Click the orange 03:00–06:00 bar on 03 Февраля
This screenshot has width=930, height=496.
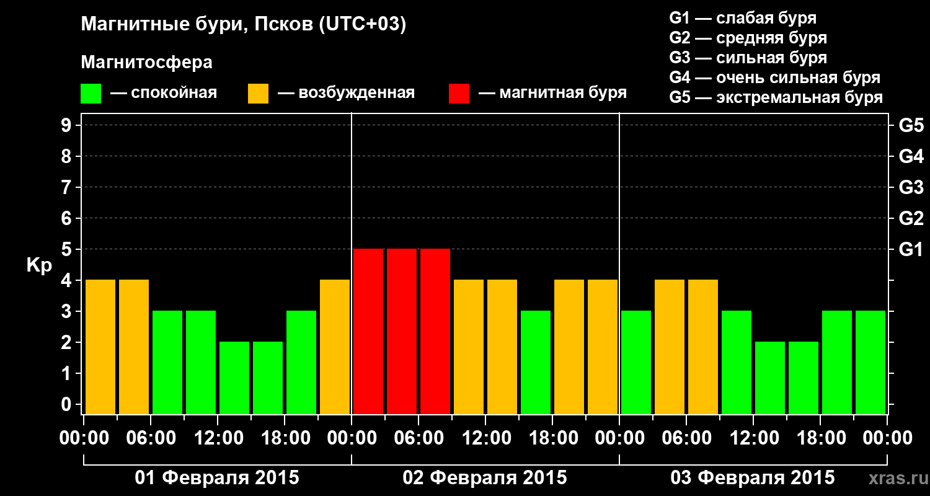(670, 347)
